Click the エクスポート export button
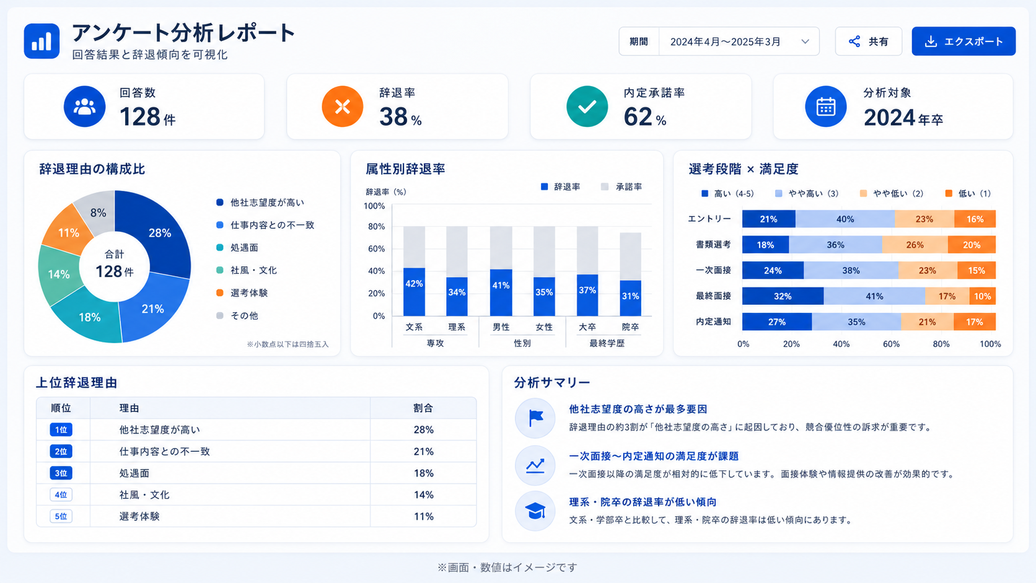Image resolution: width=1036 pixels, height=583 pixels. [x=964, y=42]
